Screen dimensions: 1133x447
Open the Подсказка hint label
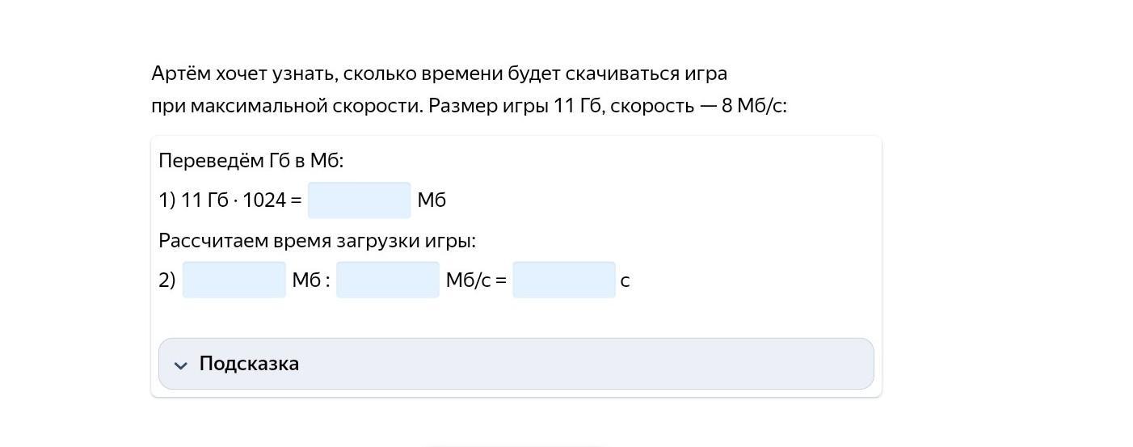point(249,364)
